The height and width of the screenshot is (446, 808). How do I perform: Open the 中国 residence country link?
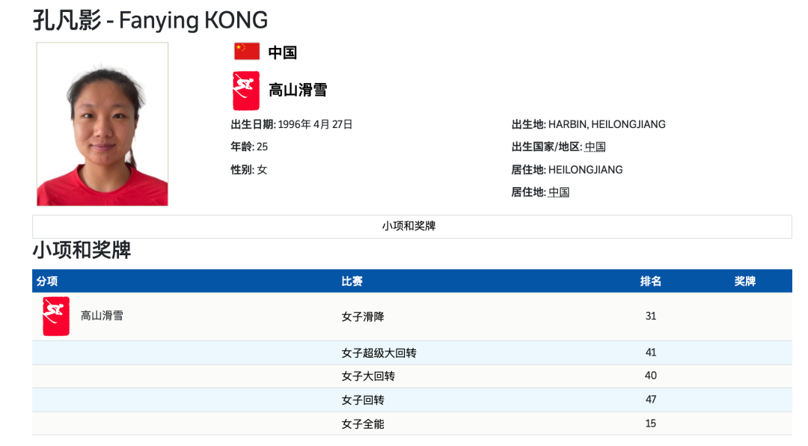pyautogui.click(x=559, y=192)
